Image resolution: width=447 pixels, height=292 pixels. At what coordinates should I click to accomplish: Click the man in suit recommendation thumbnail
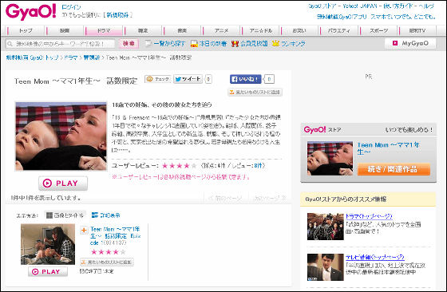[326, 267]
